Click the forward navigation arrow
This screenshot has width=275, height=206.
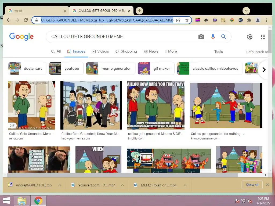coord(17,20)
